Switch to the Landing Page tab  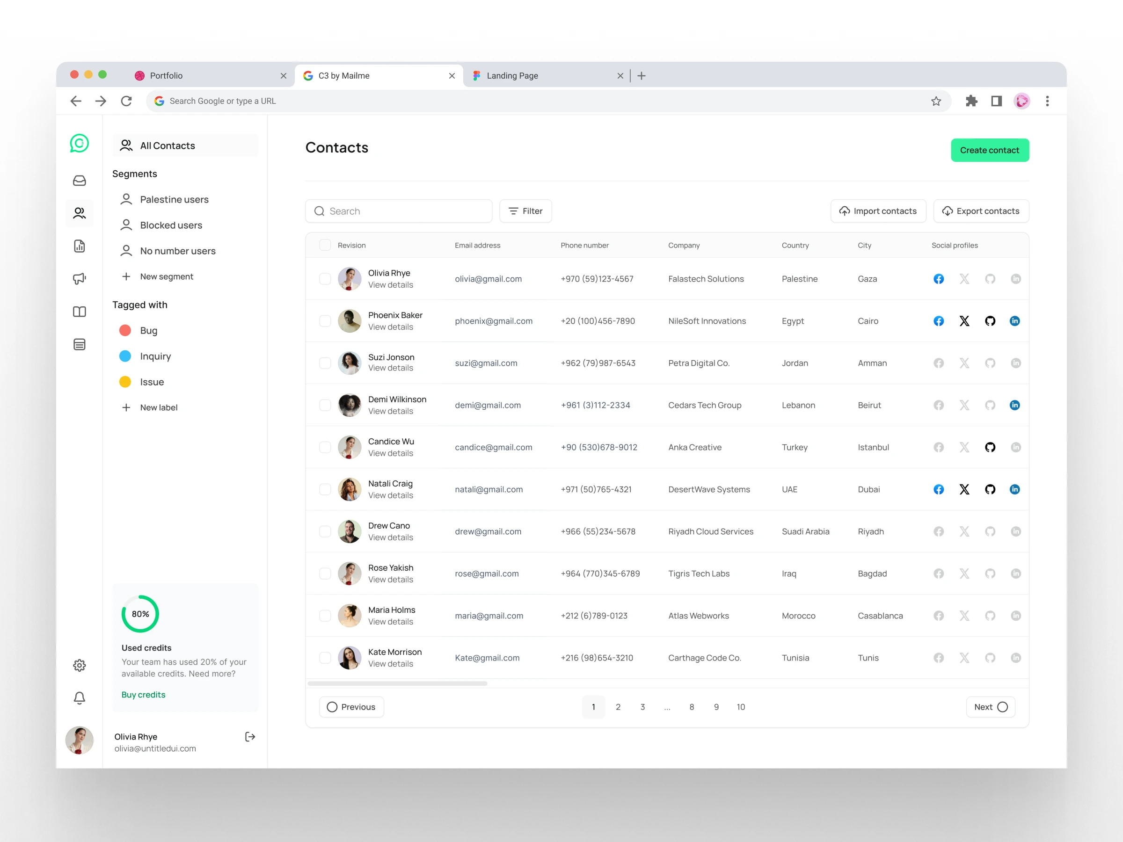coord(512,75)
